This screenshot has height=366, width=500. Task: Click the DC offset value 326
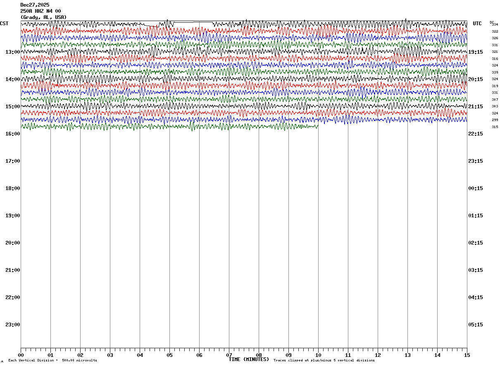point(495,38)
